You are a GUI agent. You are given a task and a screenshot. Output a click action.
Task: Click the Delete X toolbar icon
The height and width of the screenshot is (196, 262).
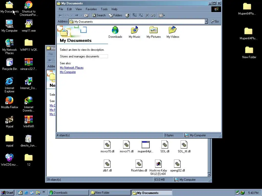pos(147,16)
